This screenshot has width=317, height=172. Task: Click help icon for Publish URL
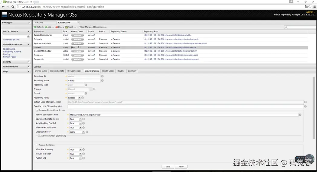point(83,158)
